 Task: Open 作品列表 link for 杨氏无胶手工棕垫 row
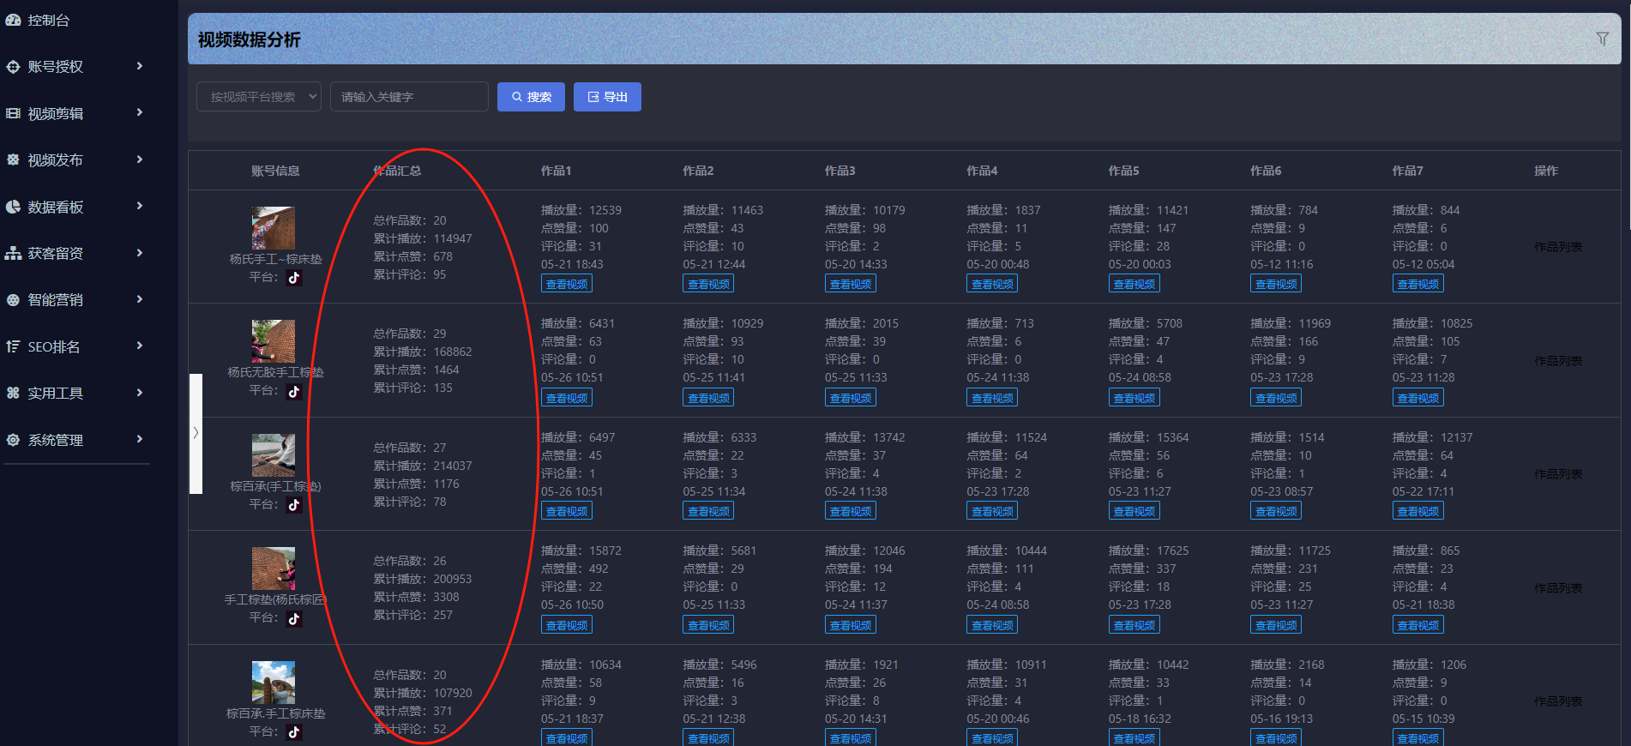(1557, 361)
